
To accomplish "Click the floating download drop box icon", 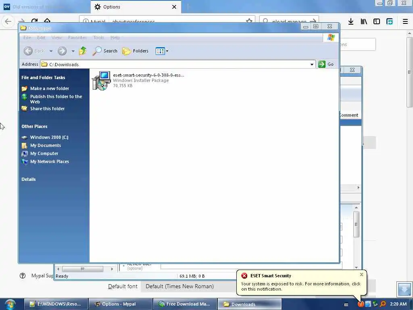I will 404,289.
